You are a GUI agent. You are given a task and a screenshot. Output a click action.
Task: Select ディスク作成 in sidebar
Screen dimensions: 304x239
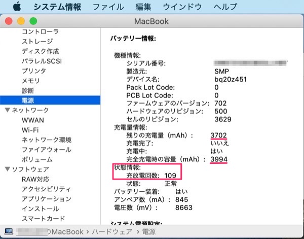click(41, 51)
